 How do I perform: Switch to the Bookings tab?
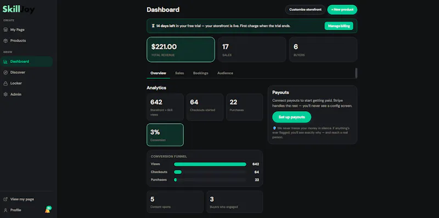click(x=200, y=73)
